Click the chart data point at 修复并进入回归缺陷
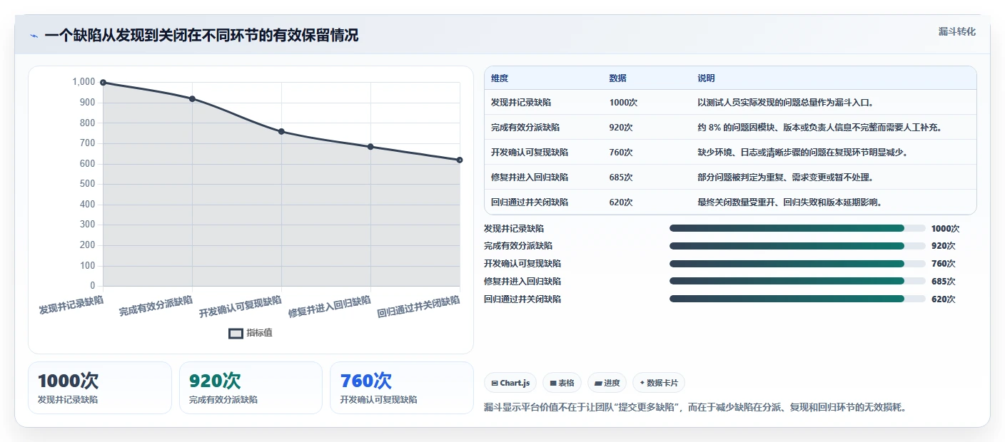The width and height of the screenshot is (1005, 442). (370, 147)
